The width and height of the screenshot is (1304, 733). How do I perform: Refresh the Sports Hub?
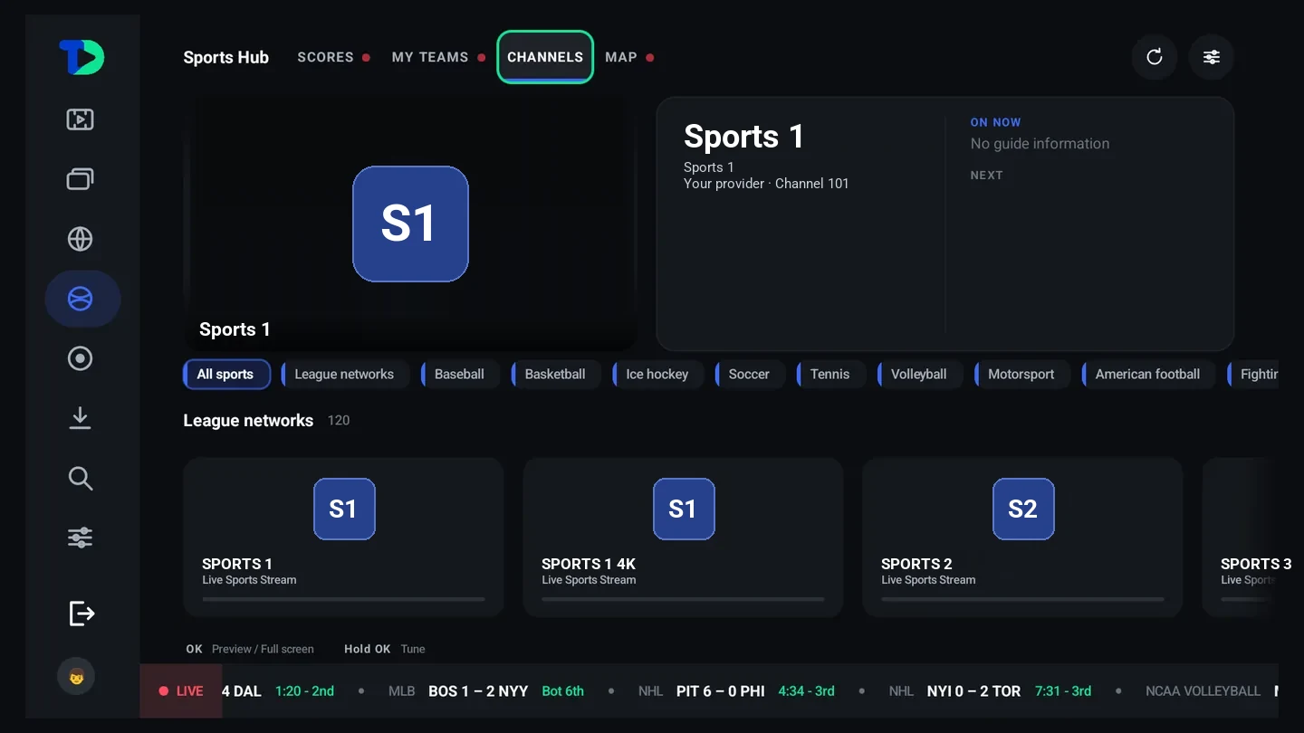pyautogui.click(x=1155, y=57)
